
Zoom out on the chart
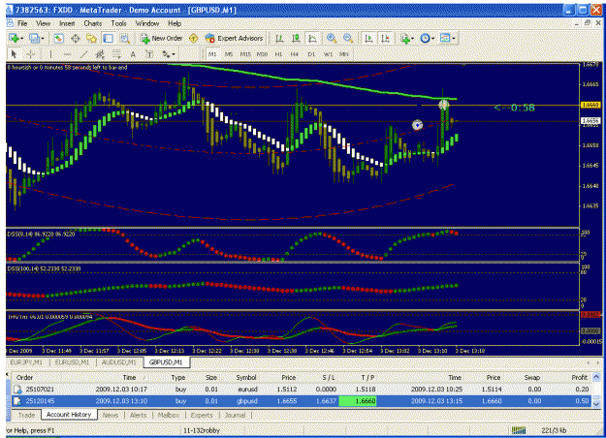[348, 38]
